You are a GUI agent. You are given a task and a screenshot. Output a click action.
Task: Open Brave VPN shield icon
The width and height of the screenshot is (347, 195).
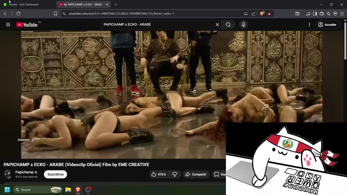tap(335, 14)
